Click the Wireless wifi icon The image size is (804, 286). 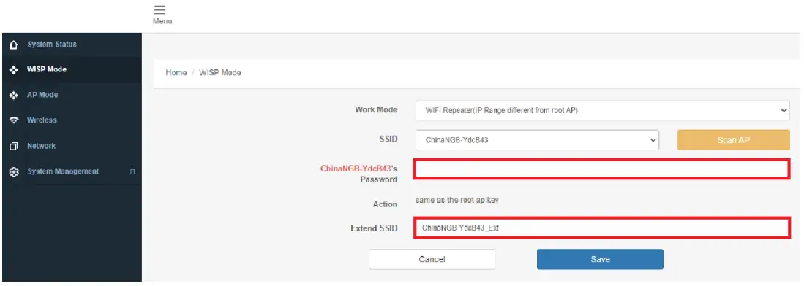[x=14, y=120]
